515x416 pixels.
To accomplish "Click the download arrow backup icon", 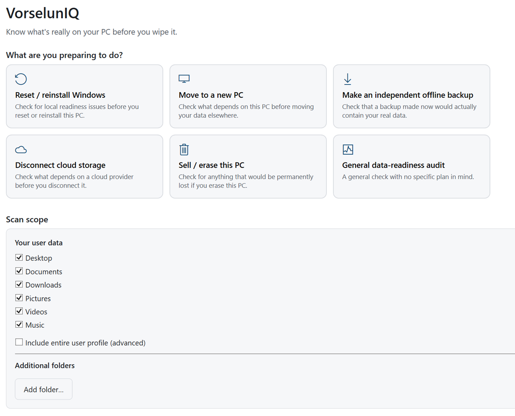I will pyautogui.click(x=348, y=79).
